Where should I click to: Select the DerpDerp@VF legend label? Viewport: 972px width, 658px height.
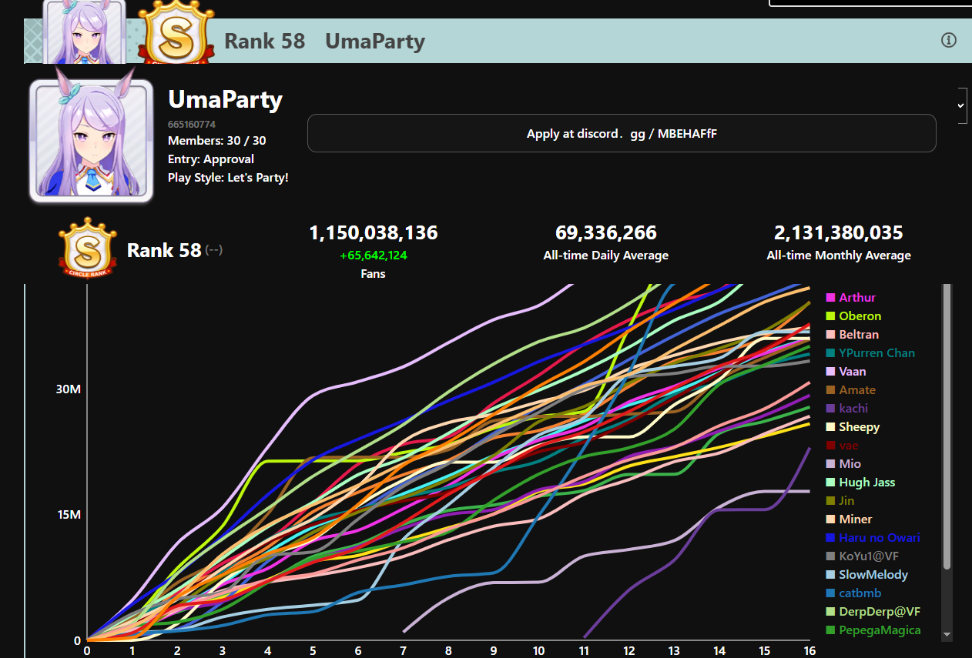pyautogui.click(x=880, y=612)
